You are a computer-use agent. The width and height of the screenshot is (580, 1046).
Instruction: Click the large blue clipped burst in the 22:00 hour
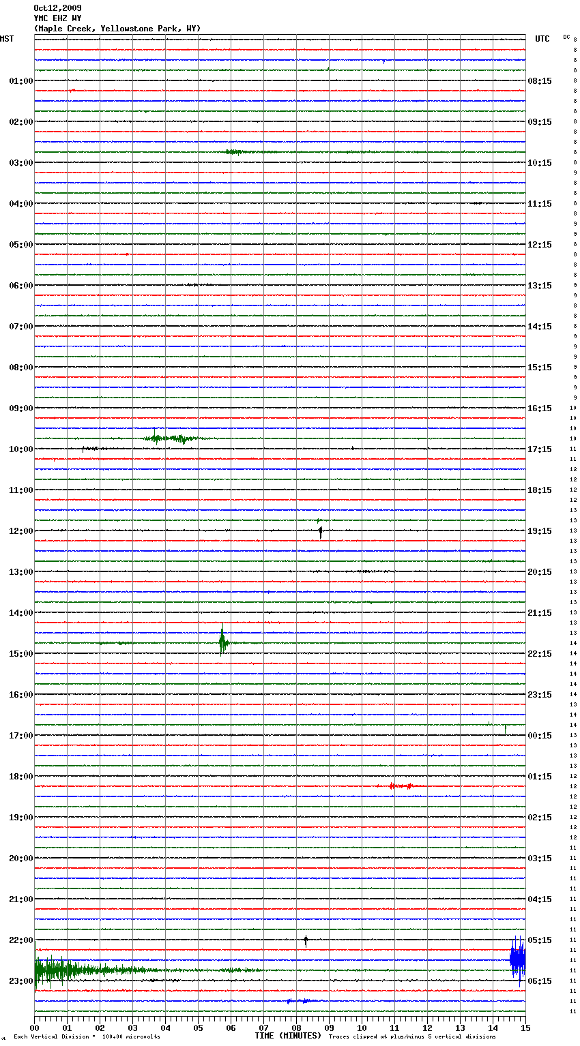click(518, 959)
